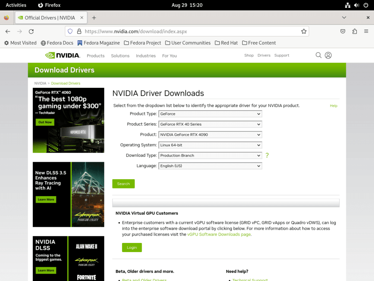This screenshot has width=374, height=281.
Task: Open the Product Series dropdown
Action: 210,124
